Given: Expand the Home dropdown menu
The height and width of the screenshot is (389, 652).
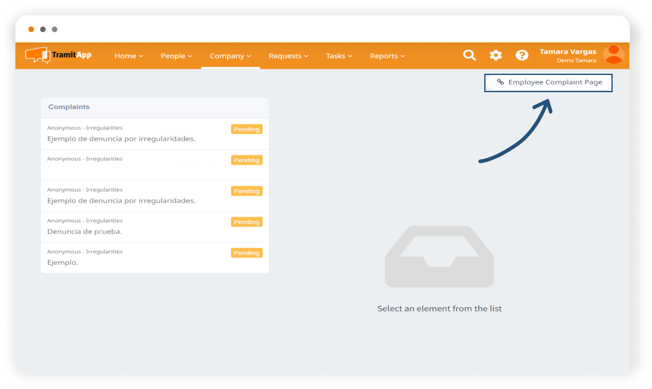Looking at the screenshot, I should (128, 56).
